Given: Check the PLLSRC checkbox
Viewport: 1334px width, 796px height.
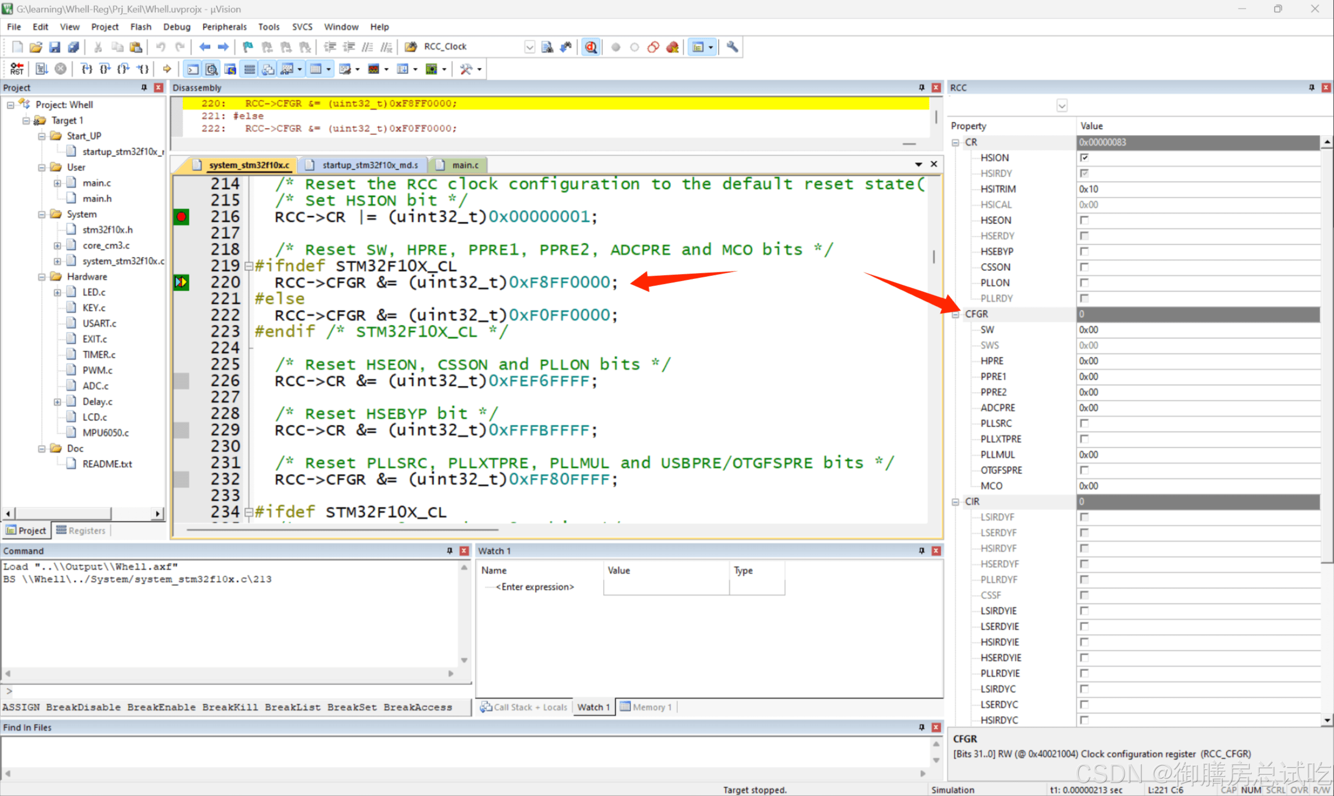Looking at the screenshot, I should (1084, 423).
